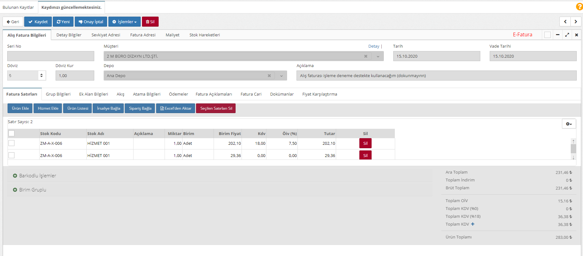
Task: Open the İşlemler dropdown menu
Action: 124,22
